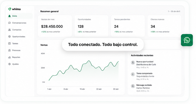Click the 40M axis label
Screen dimensions: 196x104
[43, 53]
